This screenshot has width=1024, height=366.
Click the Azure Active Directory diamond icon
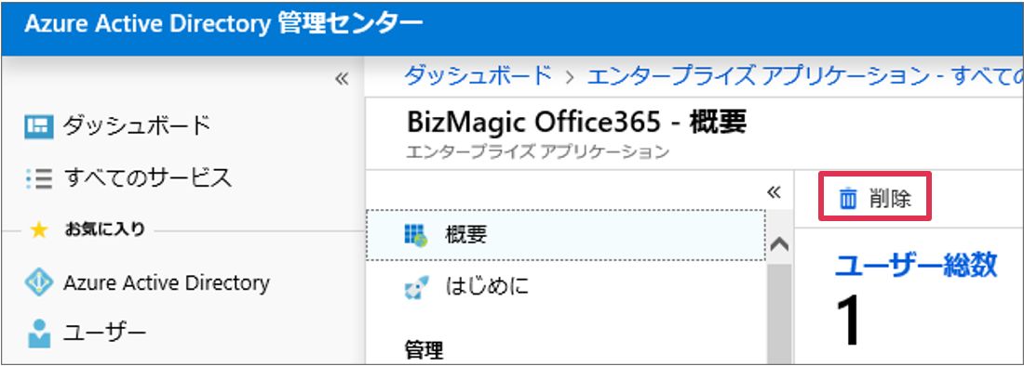(38, 282)
